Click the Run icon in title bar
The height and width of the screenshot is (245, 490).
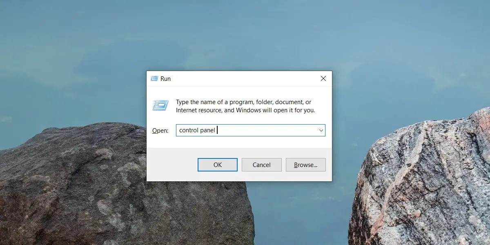click(x=154, y=78)
